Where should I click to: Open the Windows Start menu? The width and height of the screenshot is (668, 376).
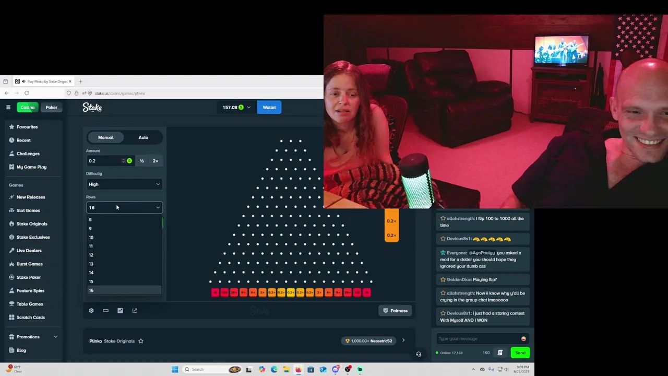(x=175, y=369)
